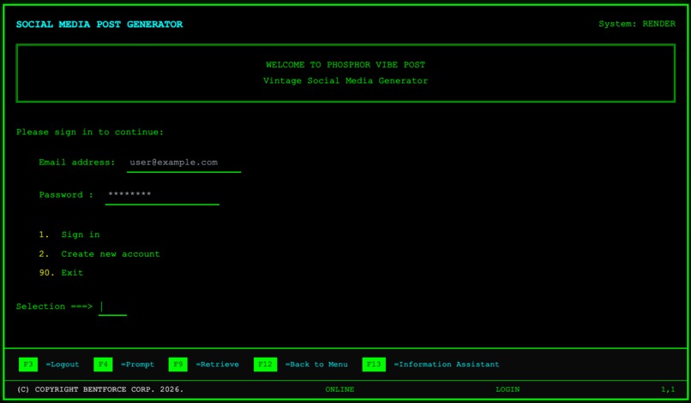Click the F13 Information Assistant key
The image size is (691, 403).
coord(374,364)
